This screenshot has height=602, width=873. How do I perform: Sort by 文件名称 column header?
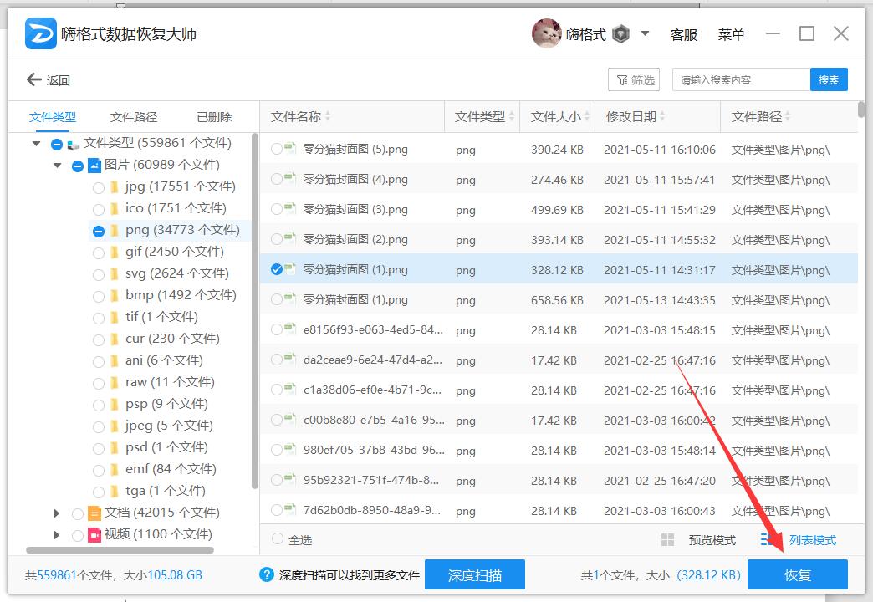tap(301, 117)
